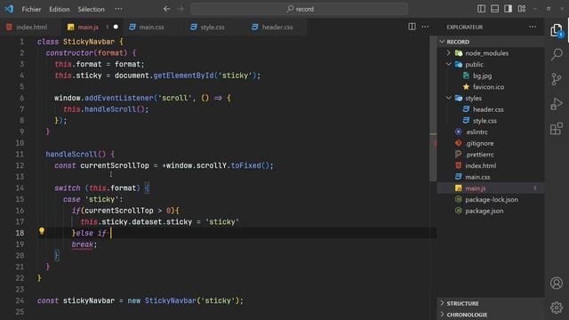Click 'StickyNavbar' class name on line 1
This screenshot has width=569, height=320.
tap(89, 42)
